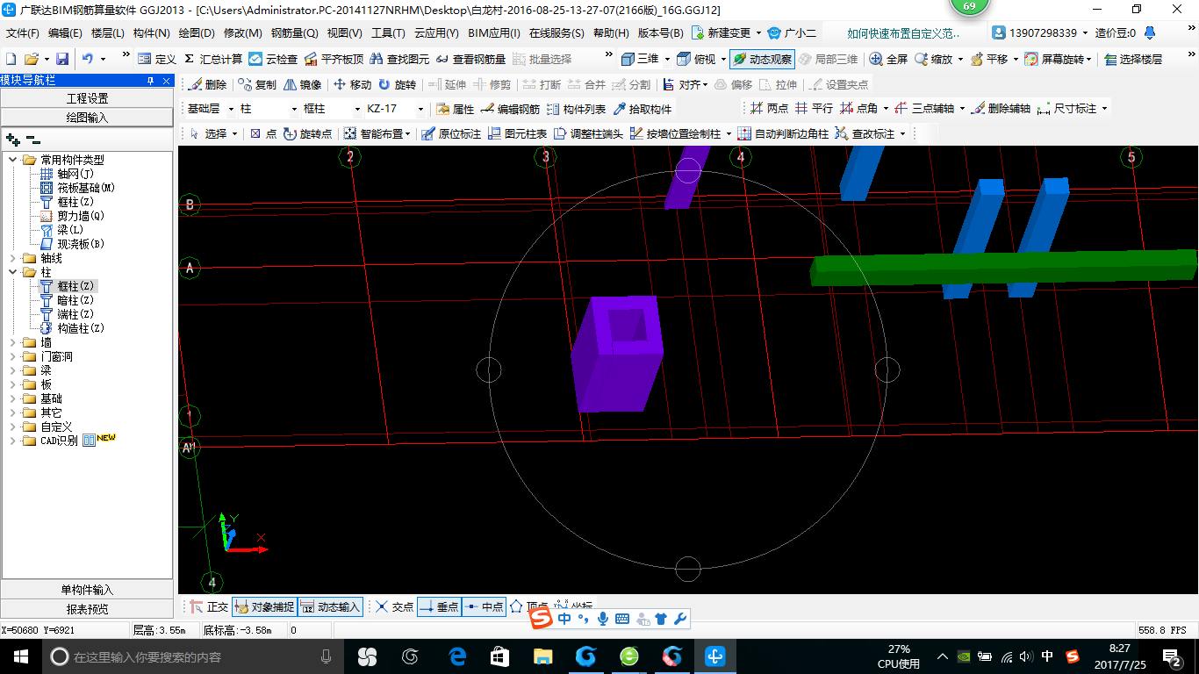Open 云检查 cloud check tool
This screenshot has width=1199, height=674.
point(273,59)
